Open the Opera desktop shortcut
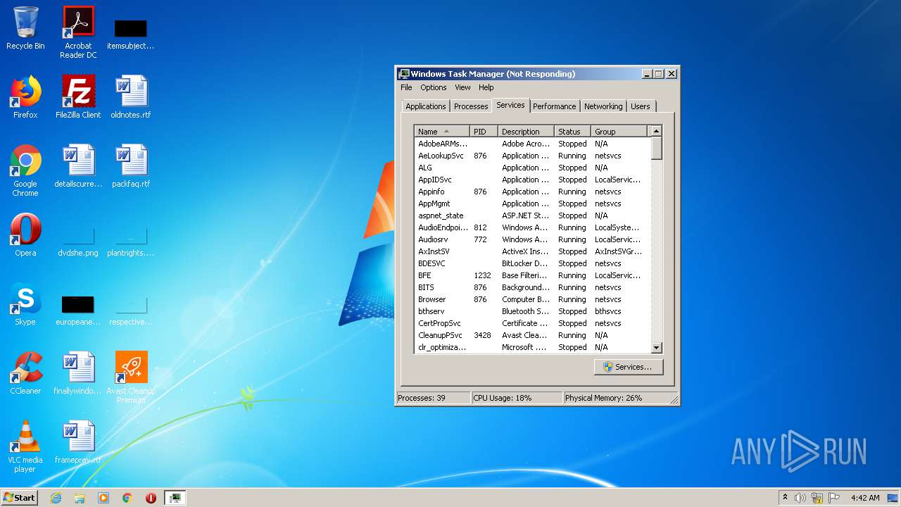This screenshot has height=507, width=901. click(x=25, y=235)
